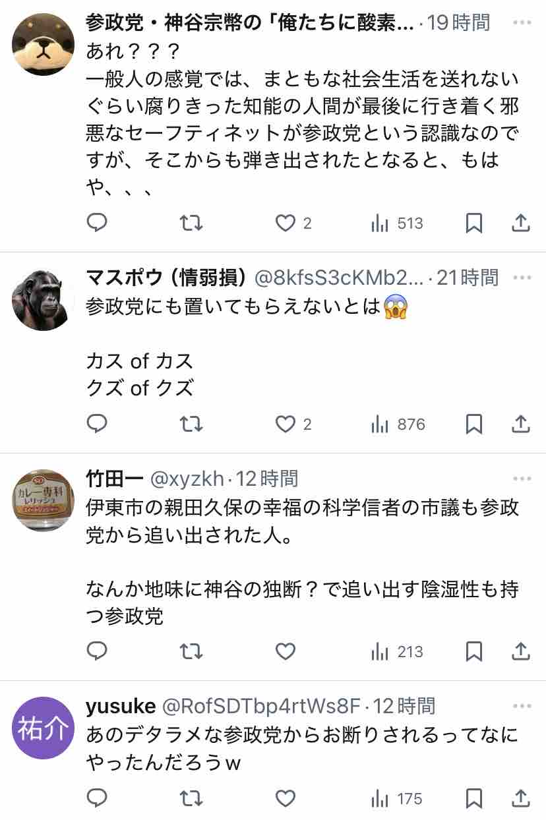Viewport: 546px width, 820px height.
Task: Share the tweet by 竹田一
Action: click(x=521, y=651)
